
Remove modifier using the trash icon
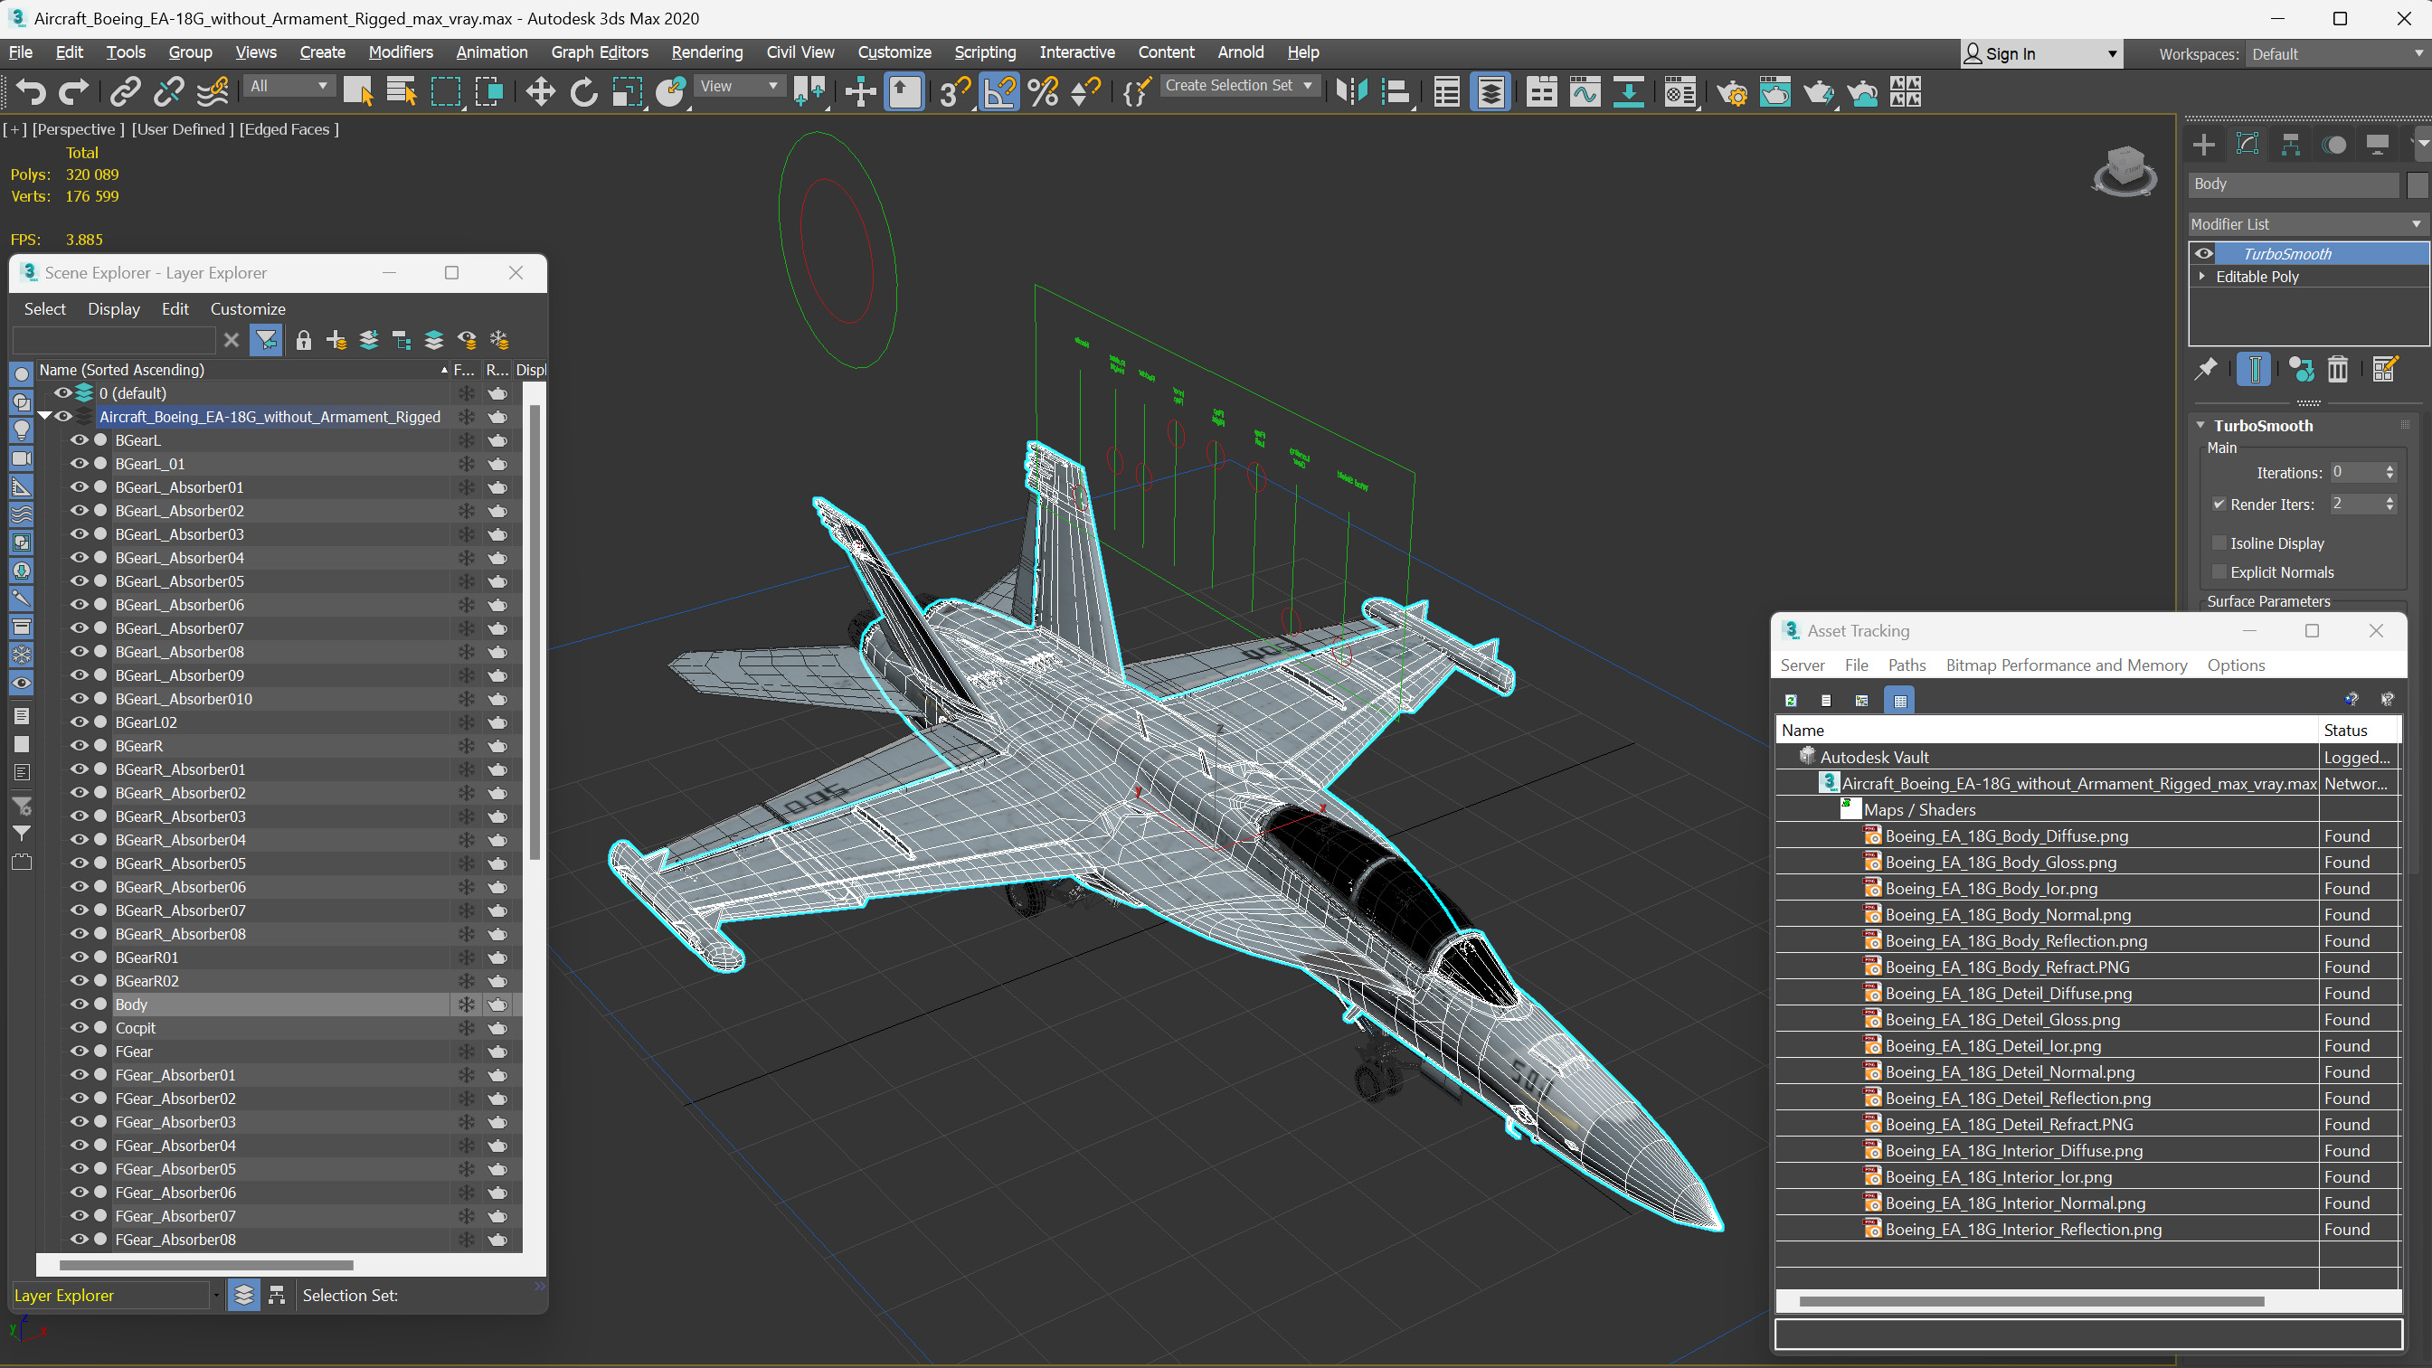point(2337,369)
